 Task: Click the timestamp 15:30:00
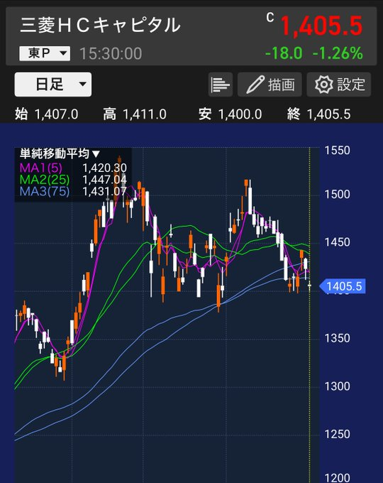(x=111, y=54)
